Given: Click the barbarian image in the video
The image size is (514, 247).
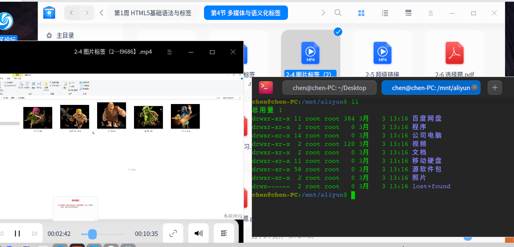Looking at the screenshot, I should pos(75,116).
